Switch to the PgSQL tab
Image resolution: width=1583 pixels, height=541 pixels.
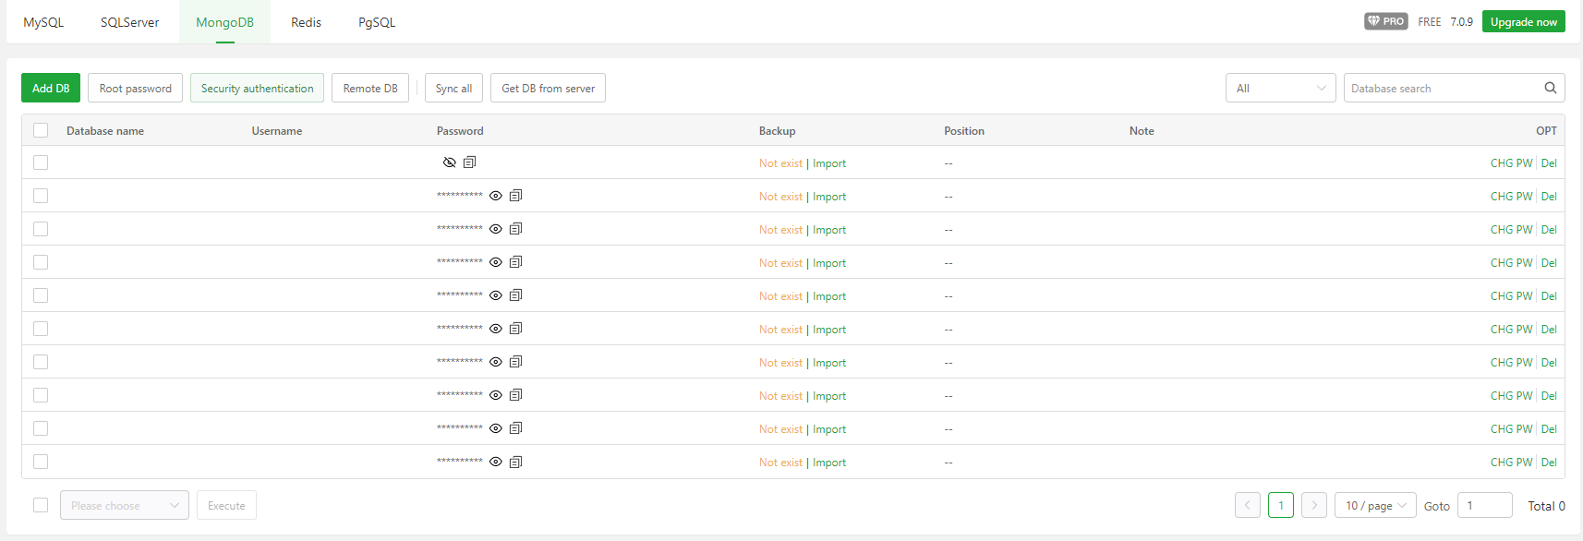377,22
